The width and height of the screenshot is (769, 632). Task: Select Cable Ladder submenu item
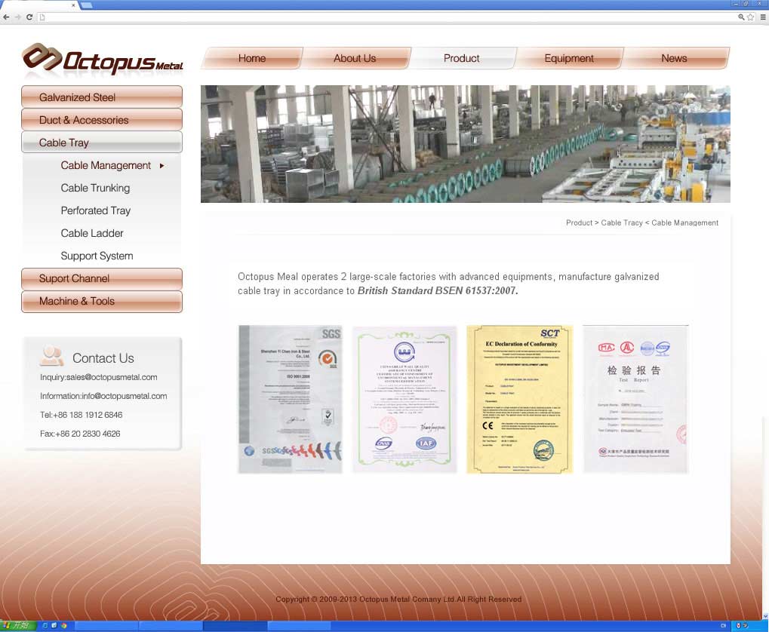click(x=92, y=233)
